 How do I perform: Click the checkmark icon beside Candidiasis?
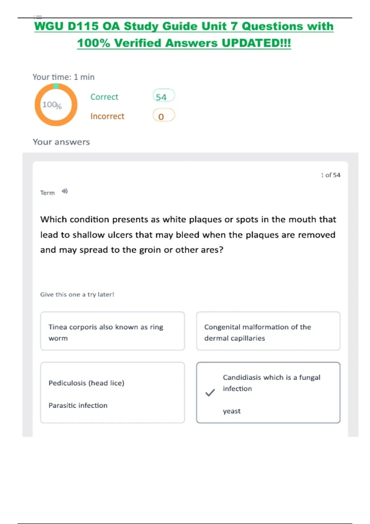(x=210, y=393)
